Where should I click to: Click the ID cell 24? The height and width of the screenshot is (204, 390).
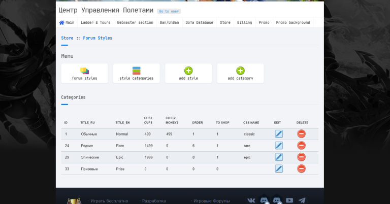point(67,146)
